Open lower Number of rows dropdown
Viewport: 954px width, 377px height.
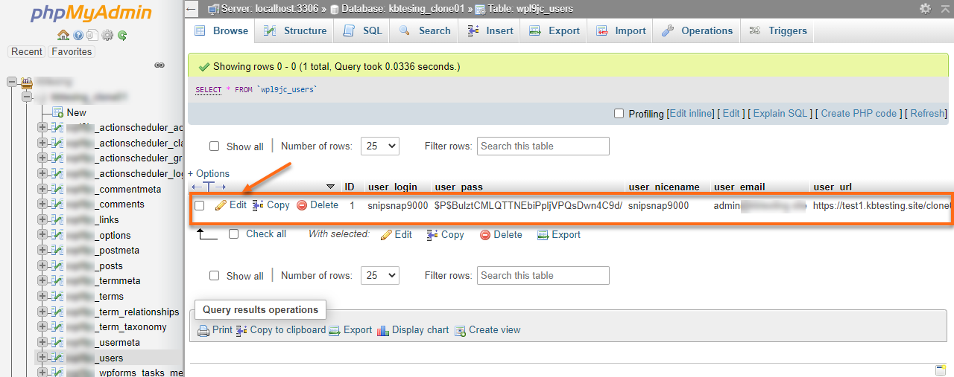click(380, 276)
